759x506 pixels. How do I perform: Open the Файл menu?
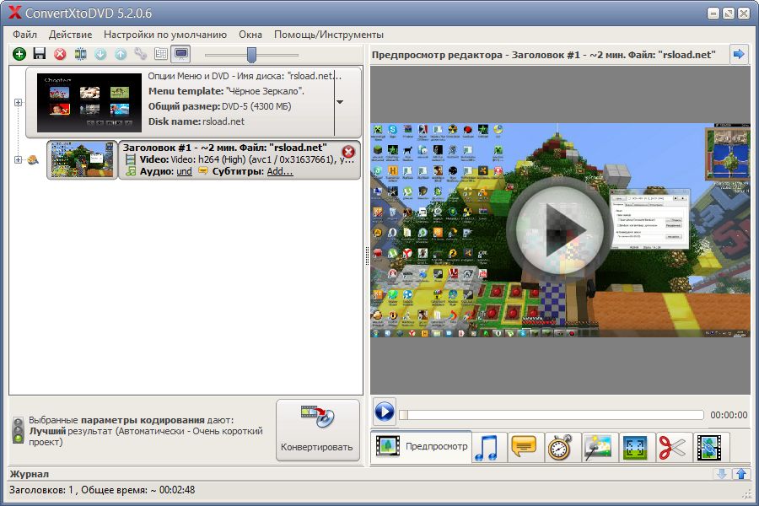tap(24, 35)
